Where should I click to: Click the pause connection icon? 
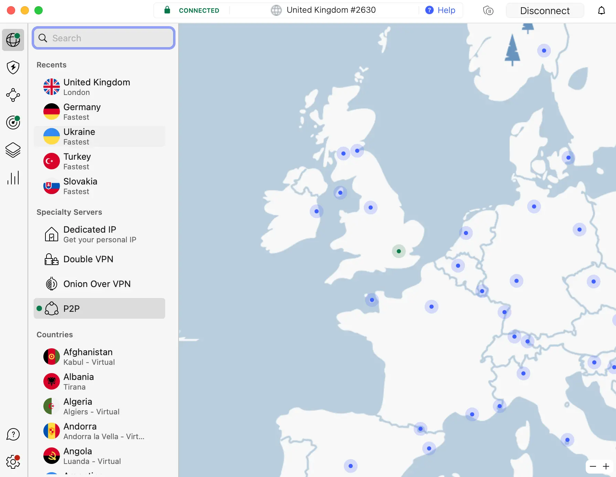tap(488, 11)
